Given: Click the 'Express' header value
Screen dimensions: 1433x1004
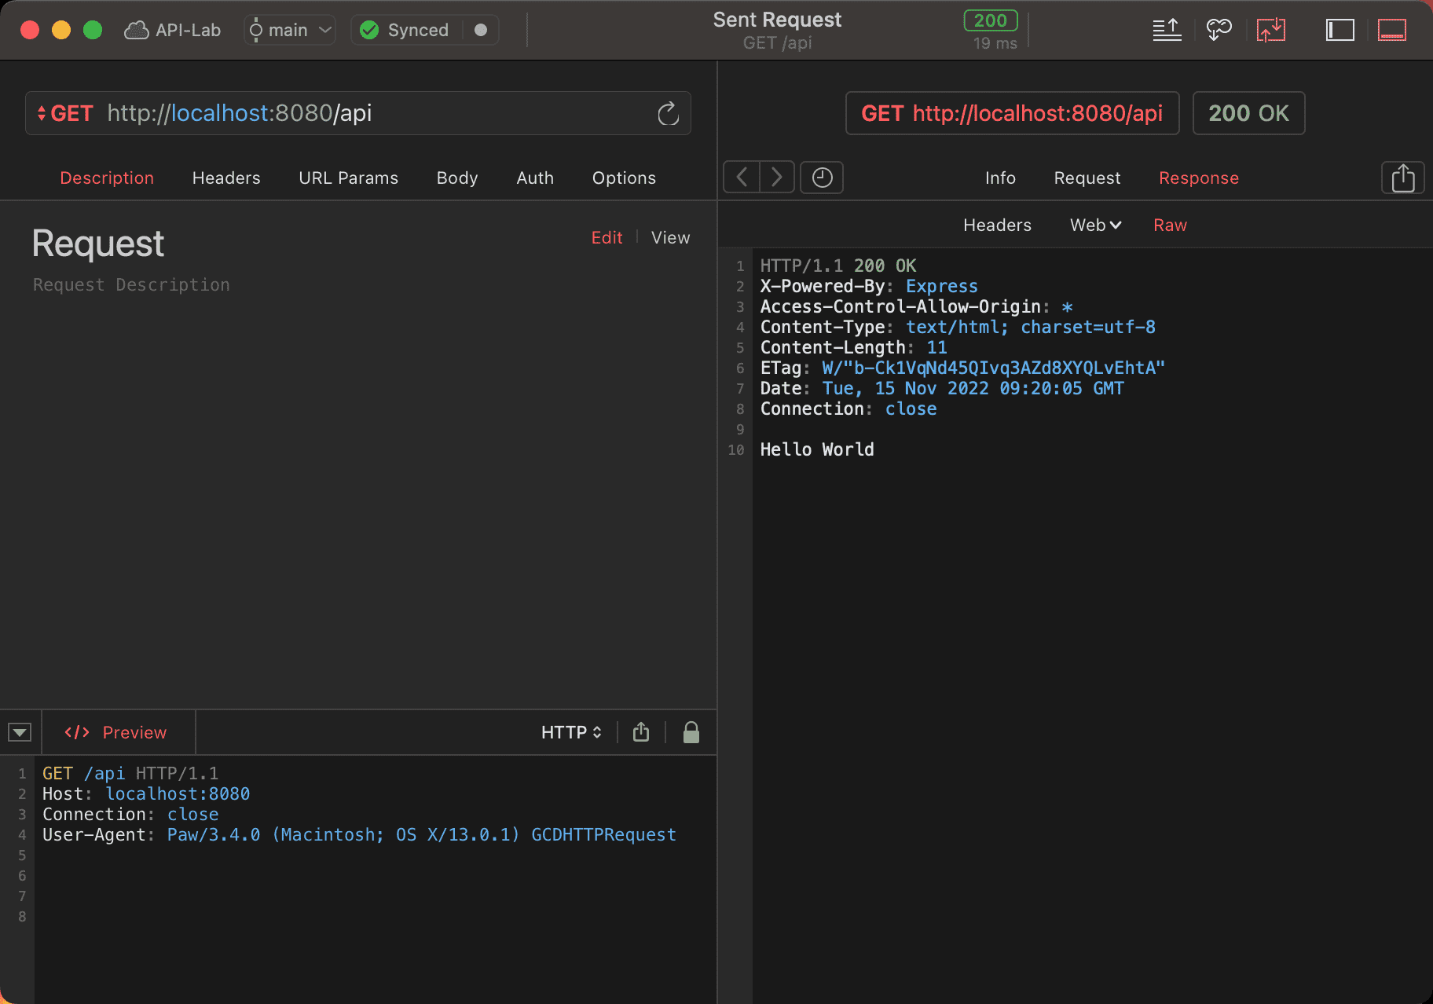Looking at the screenshot, I should pos(942,286).
